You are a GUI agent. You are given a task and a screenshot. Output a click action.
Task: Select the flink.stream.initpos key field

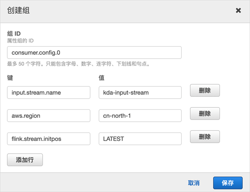tap(48, 139)
